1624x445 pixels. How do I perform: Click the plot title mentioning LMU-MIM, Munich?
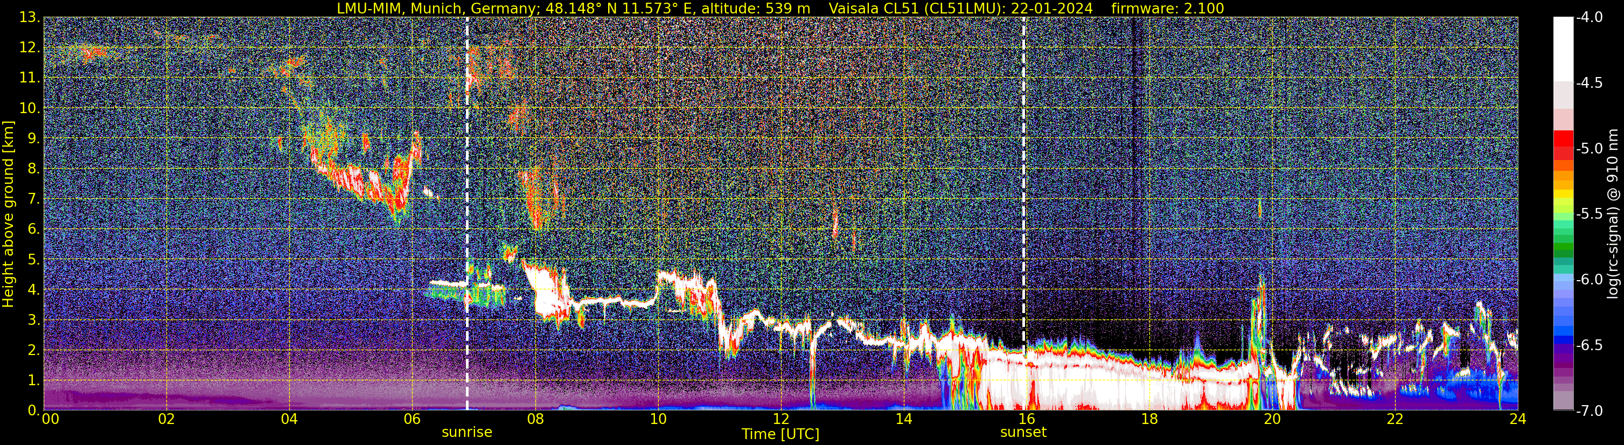(573, 8)
